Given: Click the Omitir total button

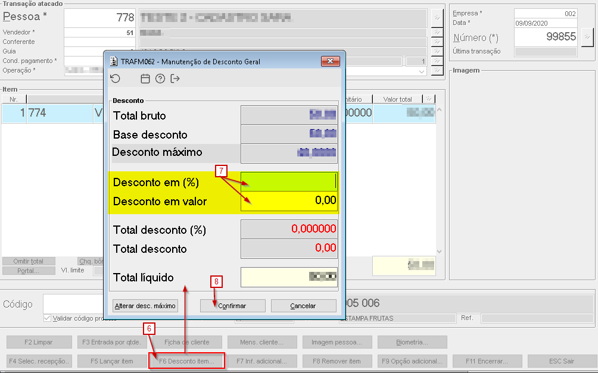Looking at the screenshot, I should [29, 261].
